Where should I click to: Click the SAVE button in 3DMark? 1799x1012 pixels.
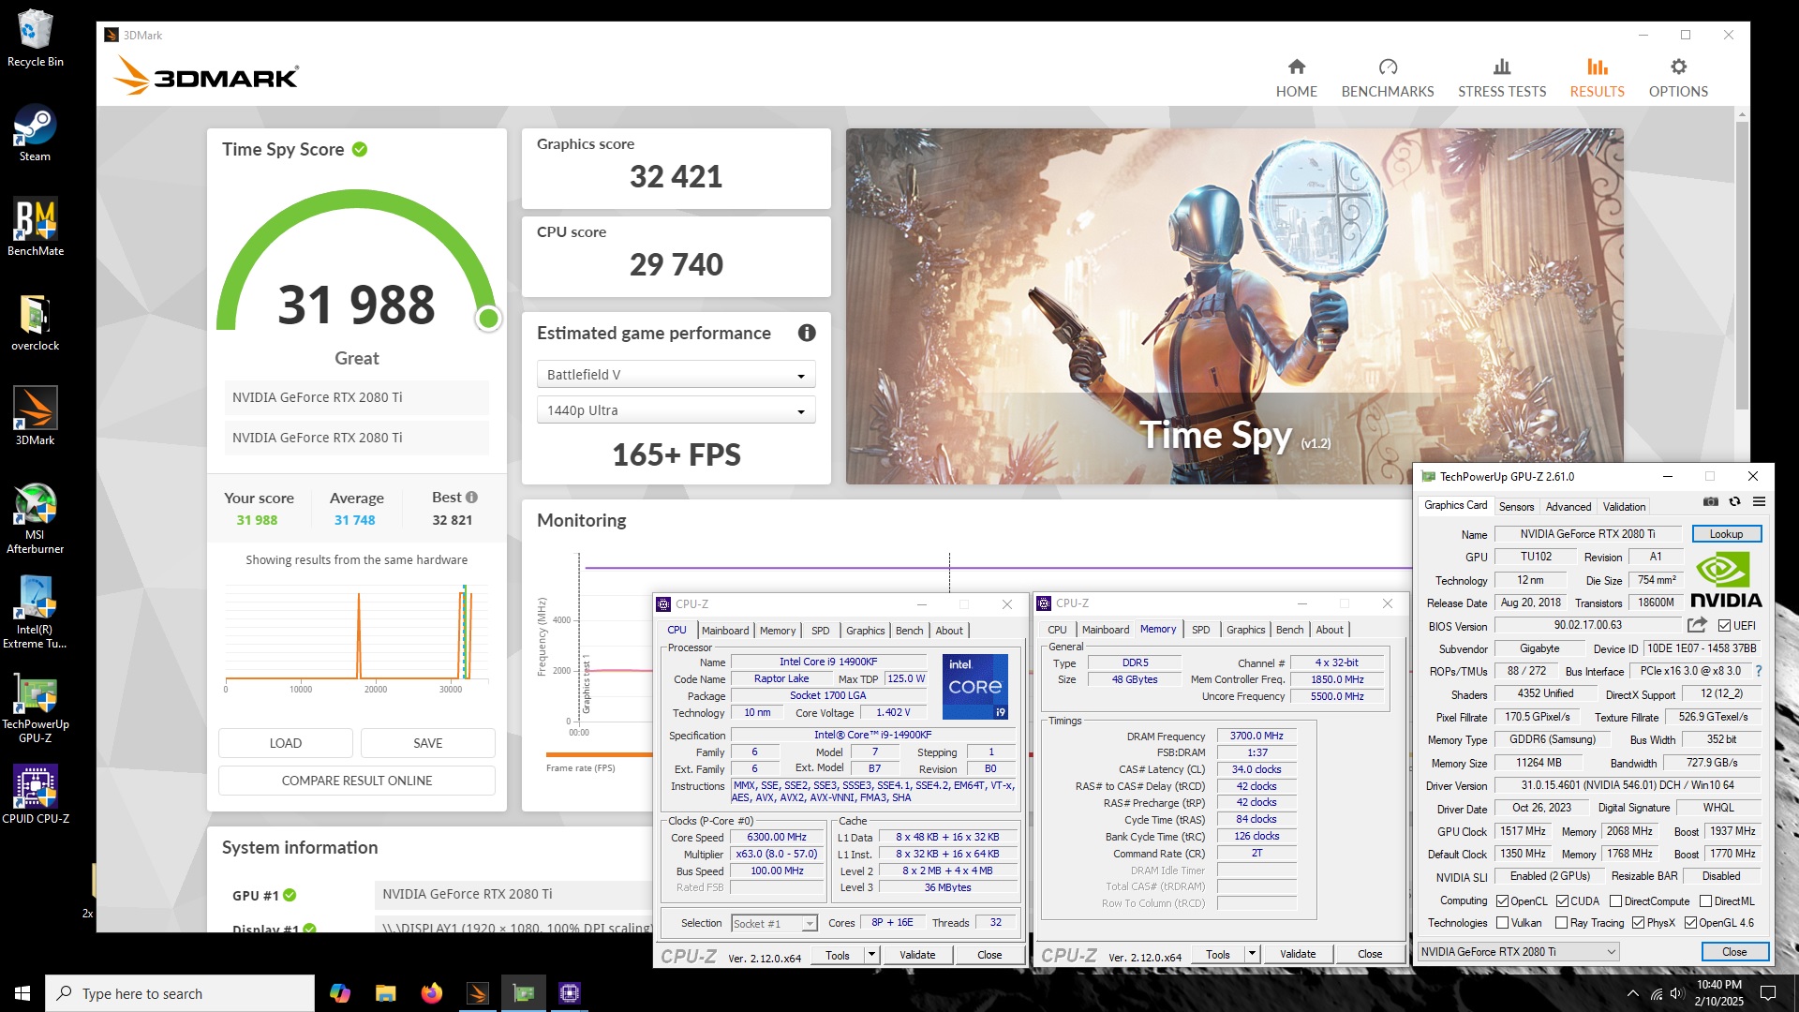click(428, 743)
